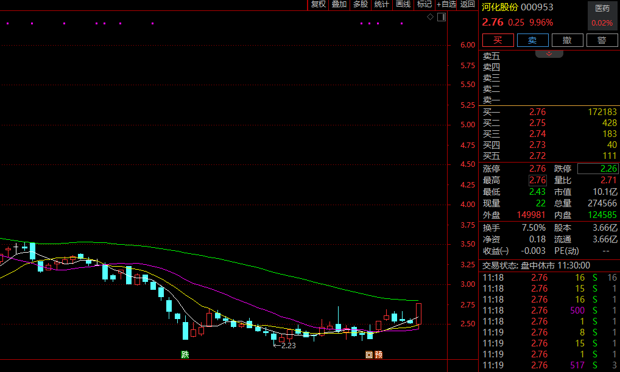
Task: Click the 买五 price 2.72
Action: coord(537,156)
